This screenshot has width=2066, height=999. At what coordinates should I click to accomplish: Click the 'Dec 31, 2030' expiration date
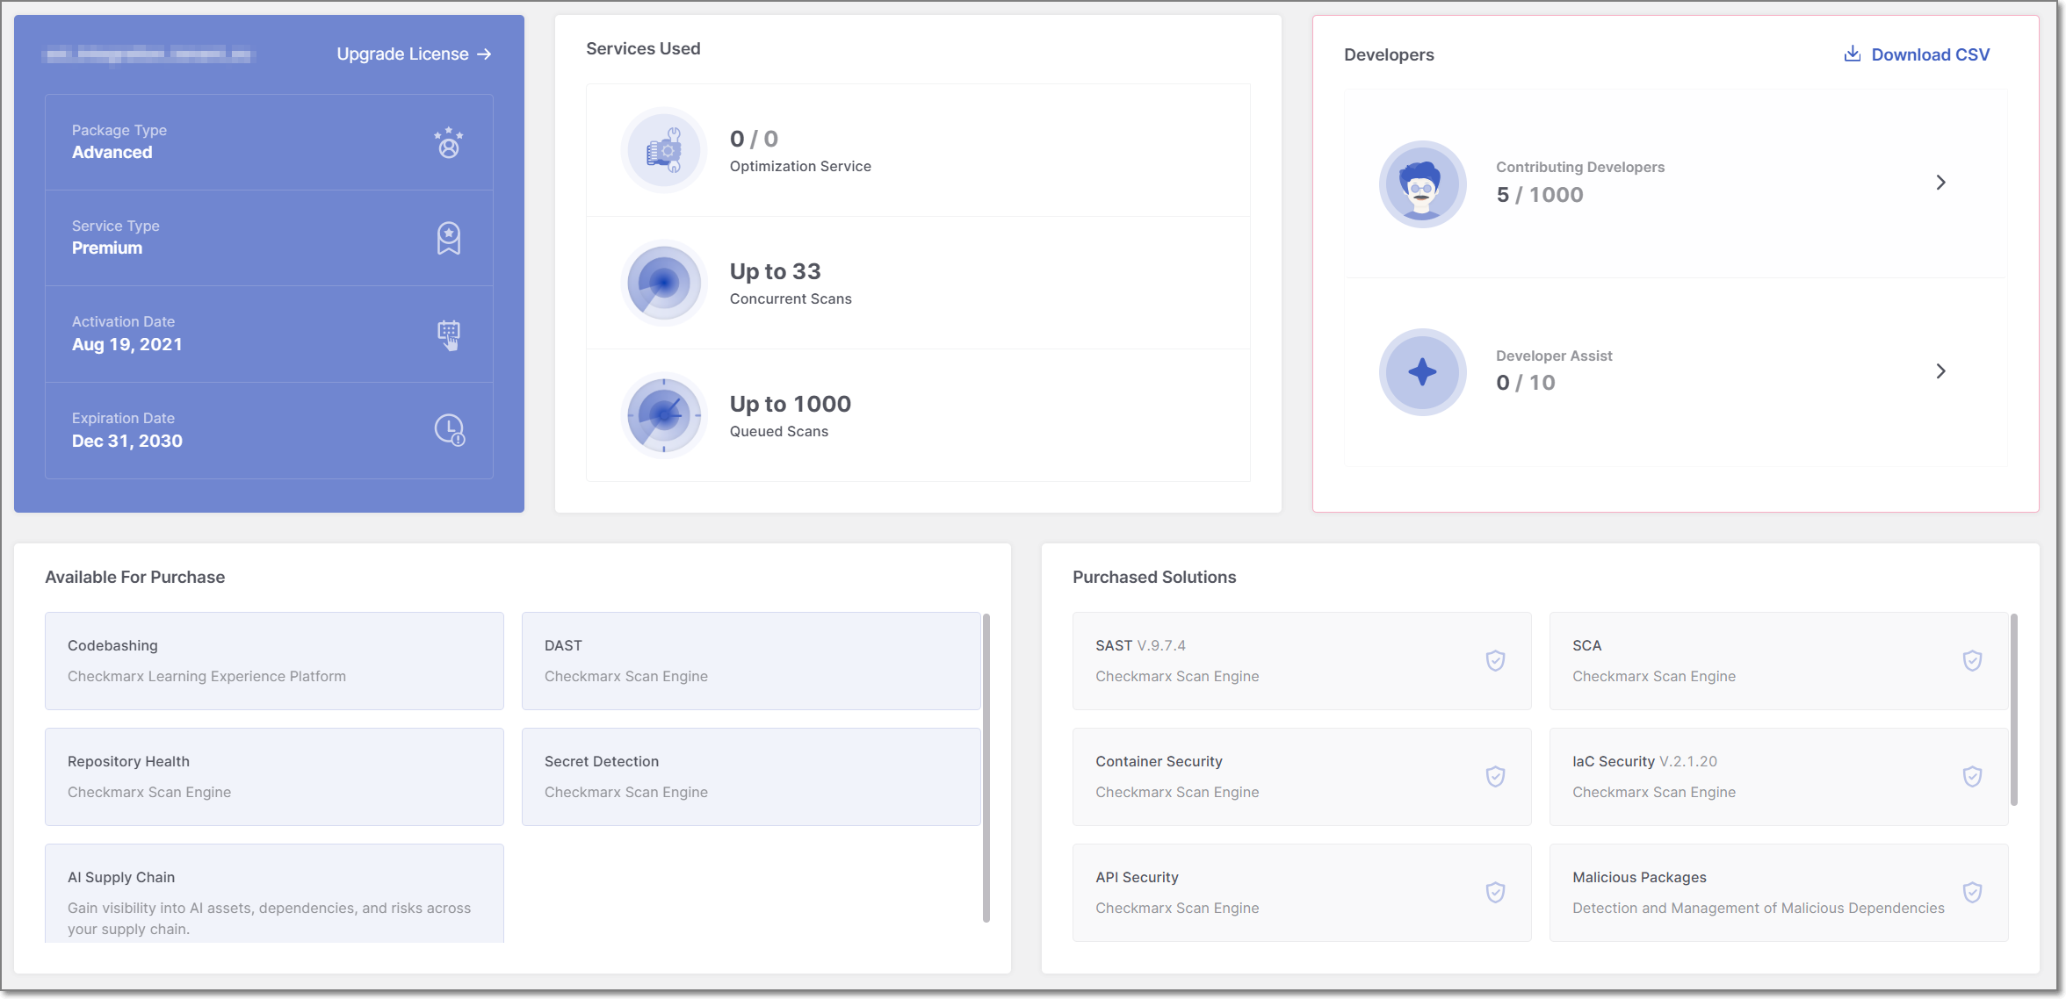click(x=127, y=441)
